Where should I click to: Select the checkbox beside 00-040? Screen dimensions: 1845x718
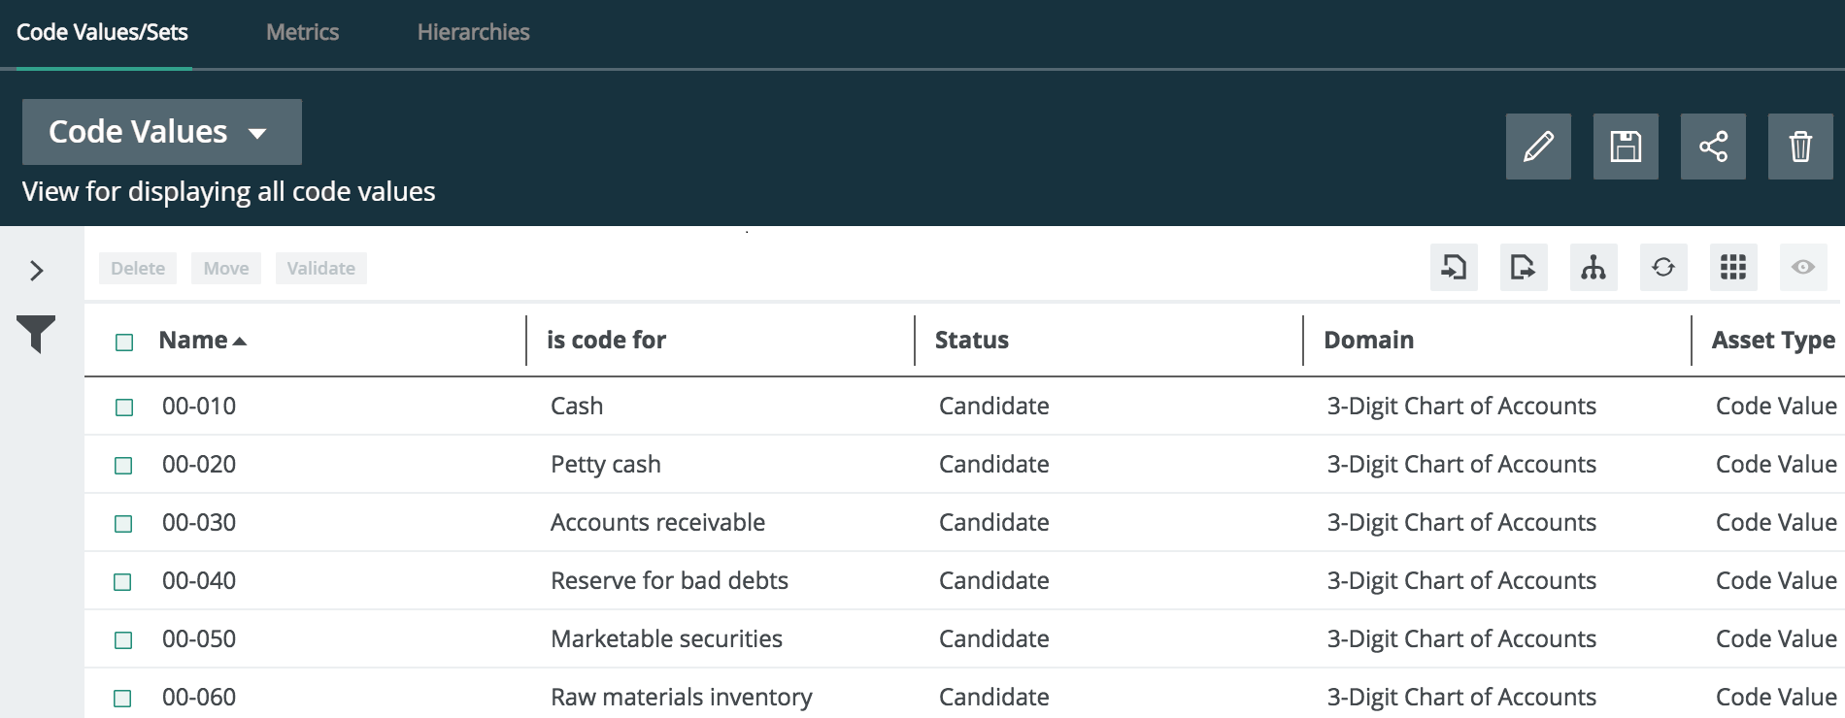point(123,580)
